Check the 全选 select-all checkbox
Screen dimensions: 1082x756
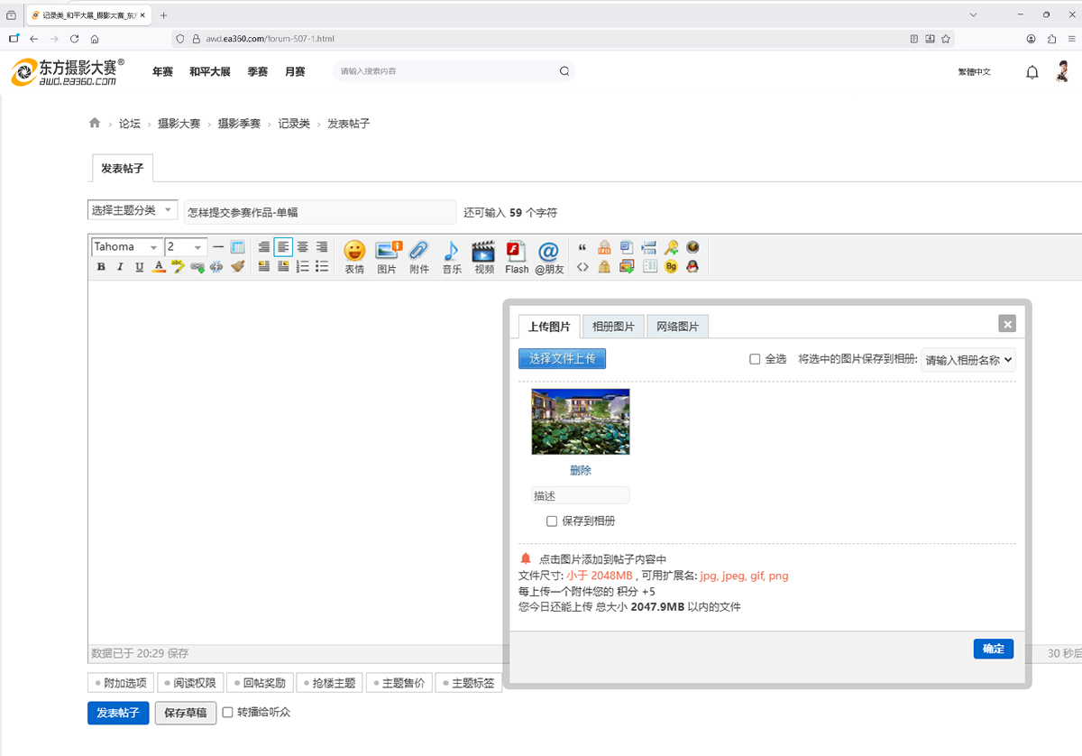pyautogui.click(x=755, y=359)
